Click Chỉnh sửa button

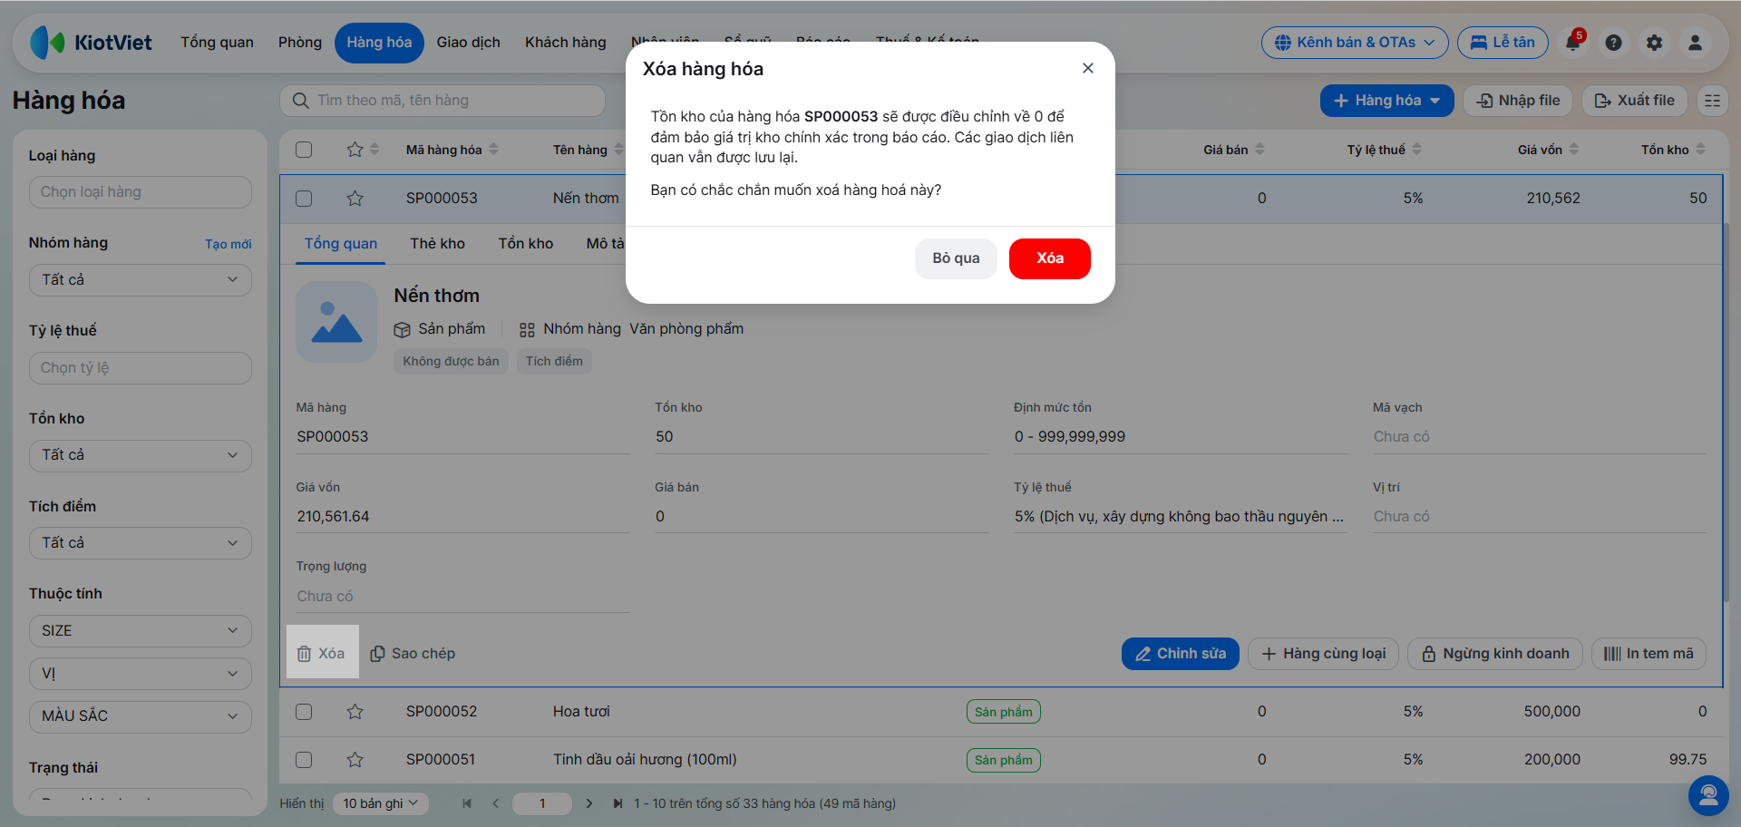(1180, 654)
